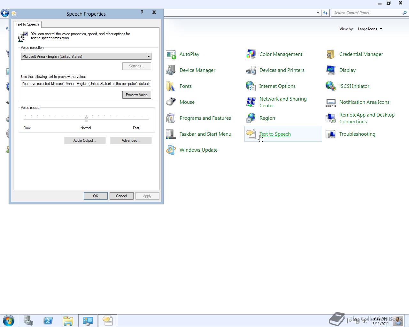Open the View by Large icons dropdown

click(x=370, y=29)
